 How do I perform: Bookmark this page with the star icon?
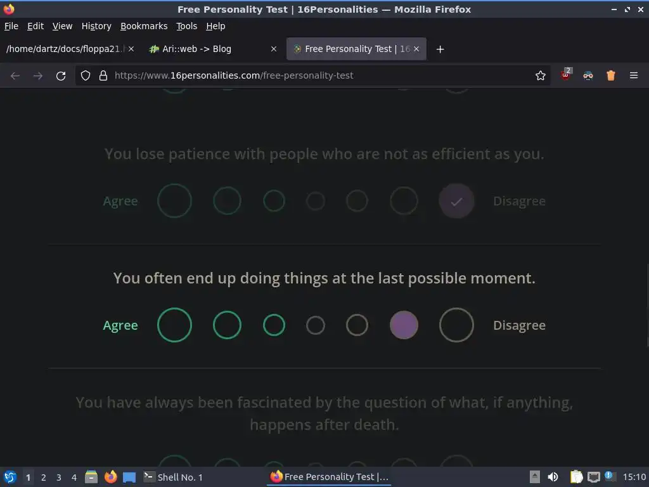tap(540, 75)
